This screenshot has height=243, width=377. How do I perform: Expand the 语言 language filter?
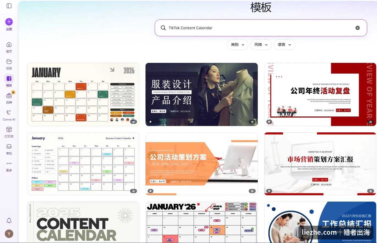pos(284,45)
